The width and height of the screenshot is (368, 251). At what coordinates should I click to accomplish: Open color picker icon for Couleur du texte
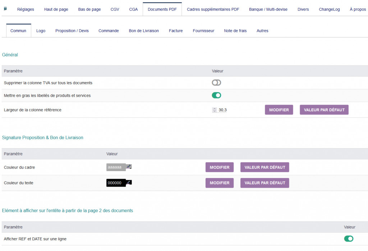pos(129,182)
